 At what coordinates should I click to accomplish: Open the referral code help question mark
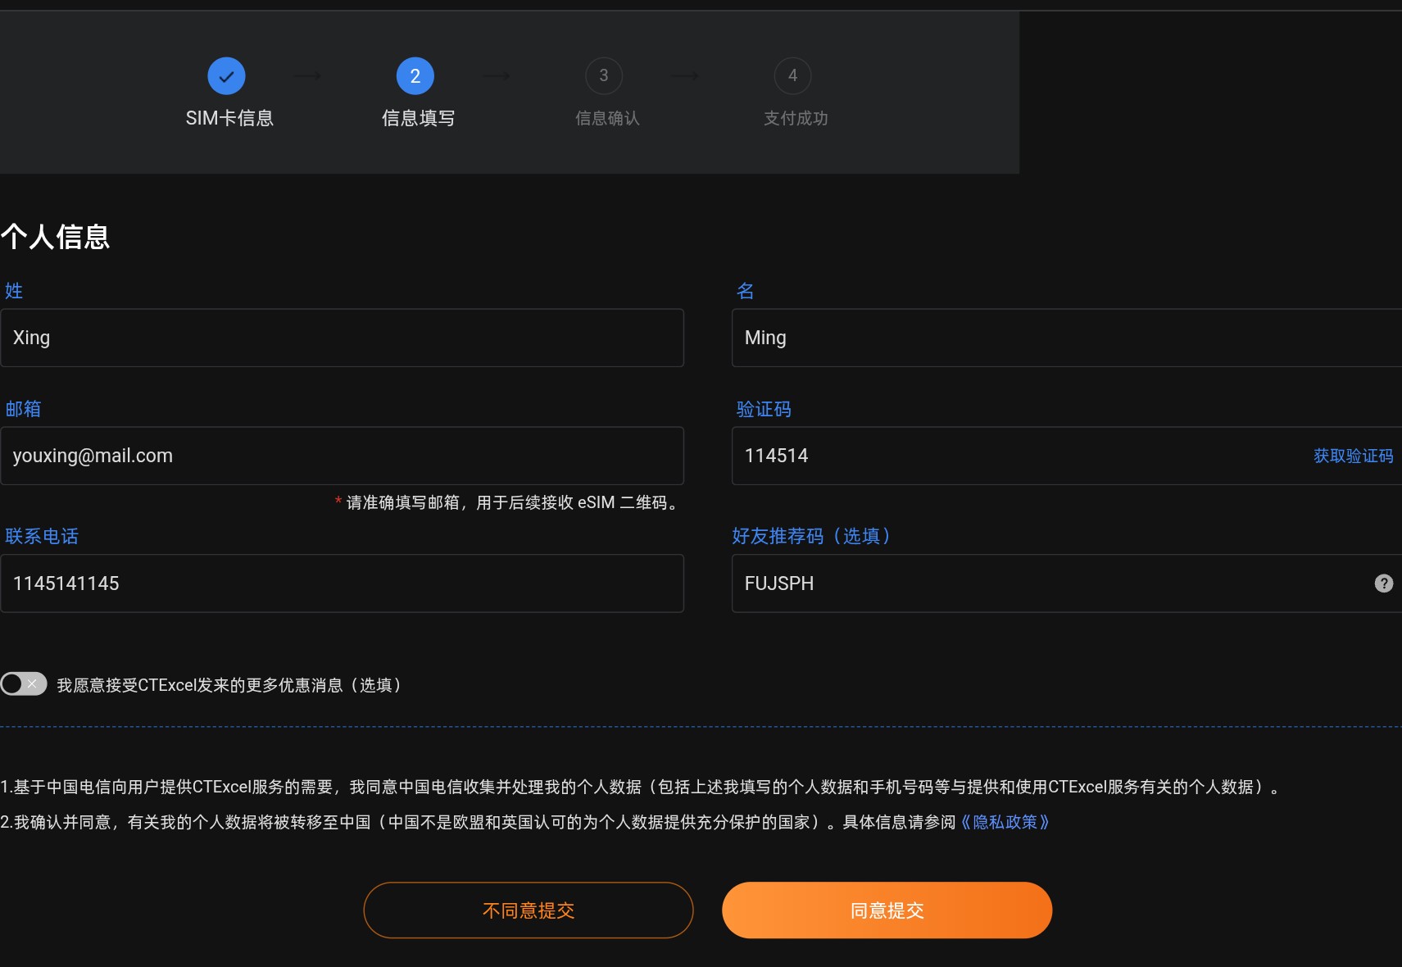click(x=1385, y=583)
